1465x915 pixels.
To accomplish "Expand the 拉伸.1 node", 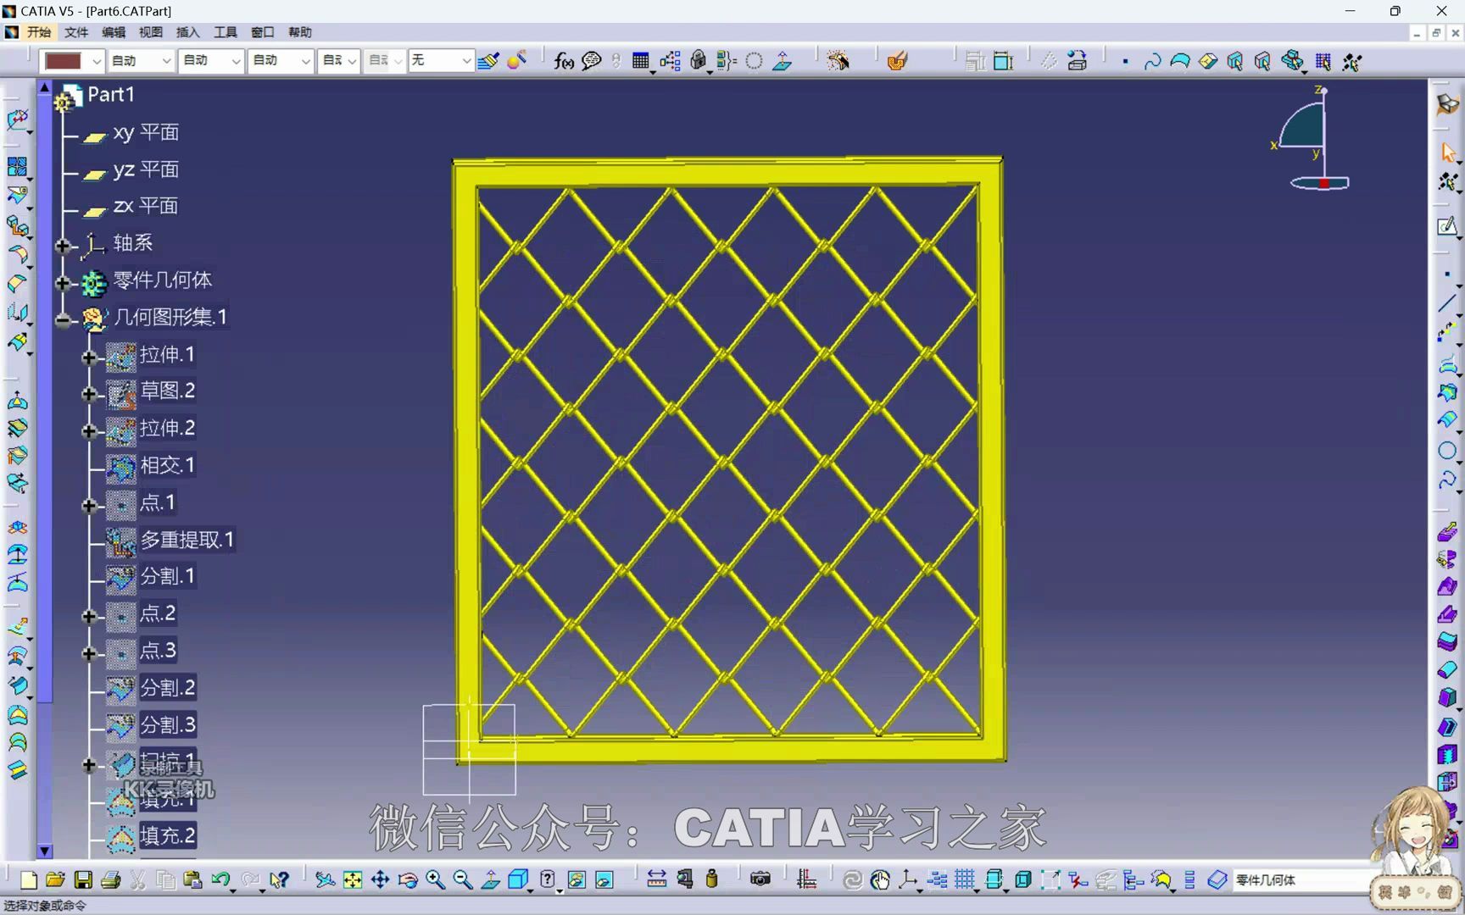I will [89, 358].
